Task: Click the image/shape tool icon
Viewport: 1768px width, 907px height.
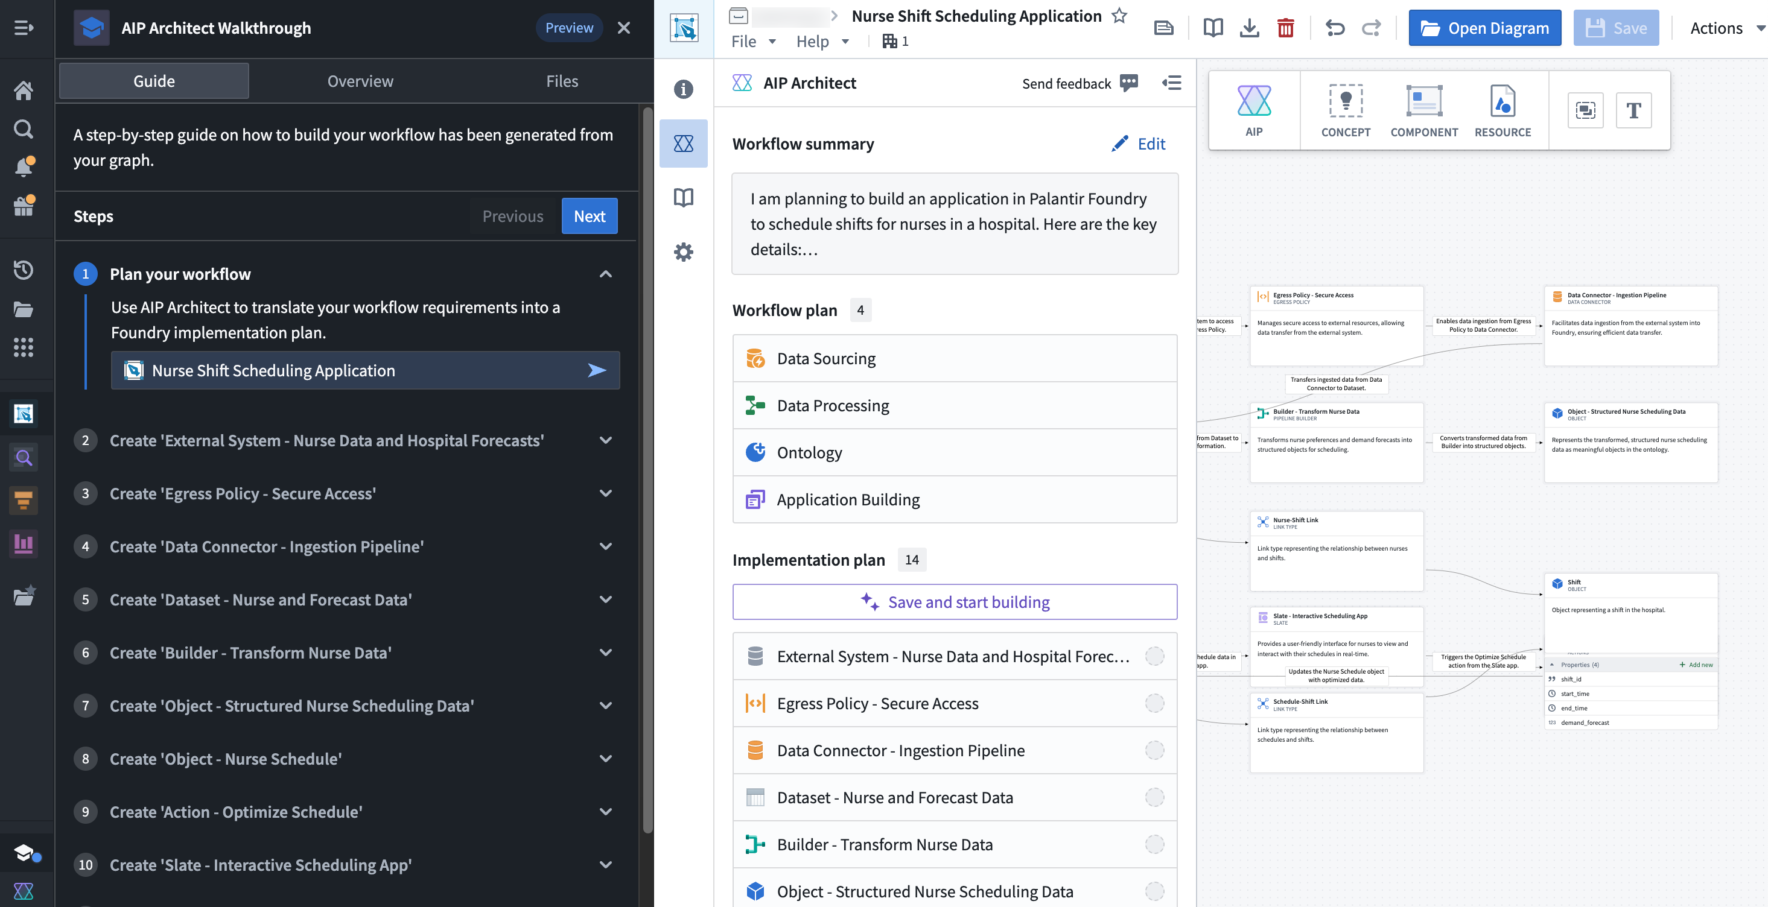Action: click(x=1585, y=110)
